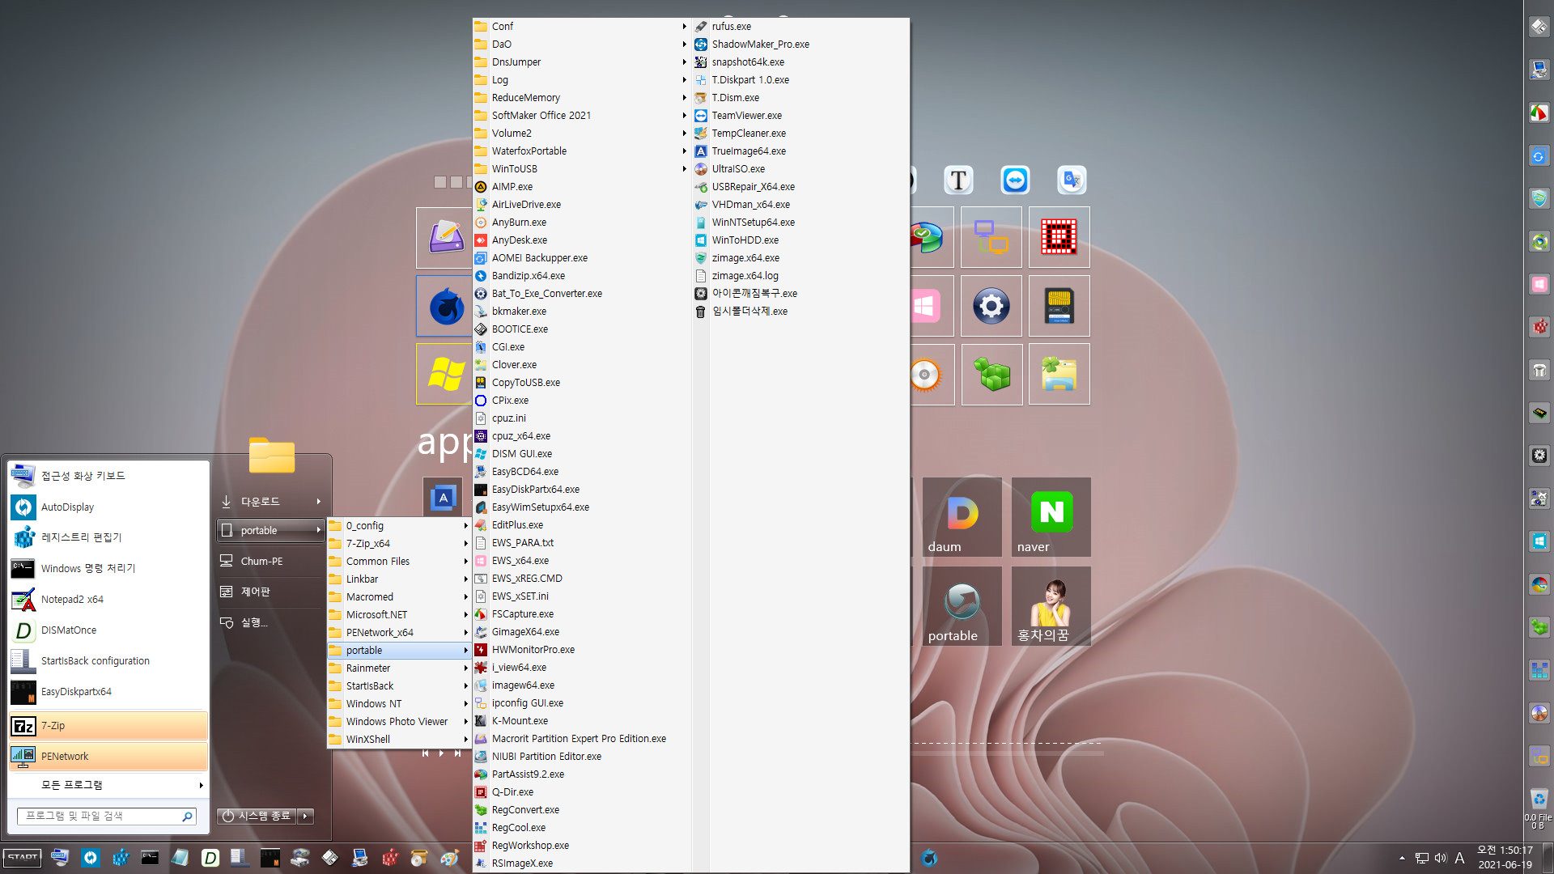Open PENetwork in start menu

108,757
